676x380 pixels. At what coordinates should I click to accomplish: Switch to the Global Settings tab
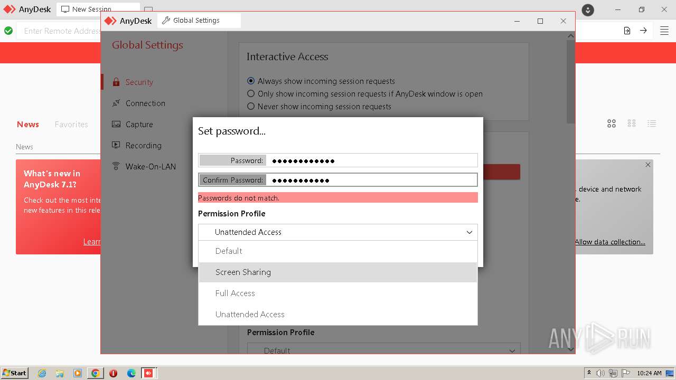click(199, 21)
